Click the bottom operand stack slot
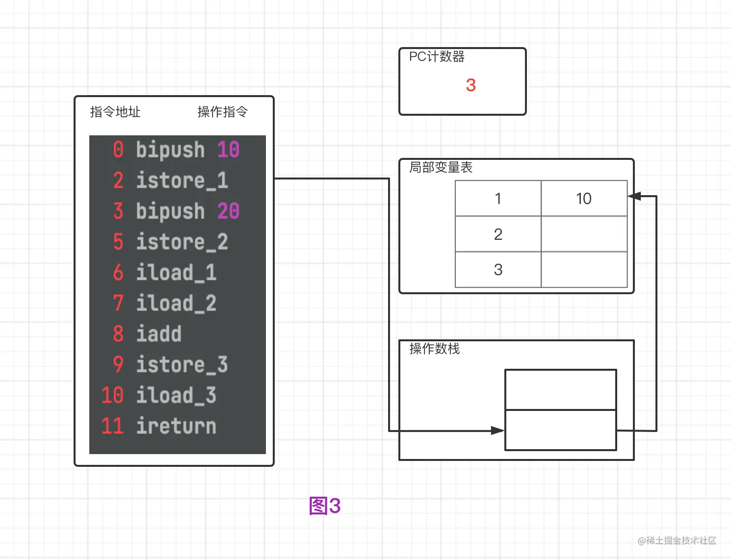 click(561, 430)
